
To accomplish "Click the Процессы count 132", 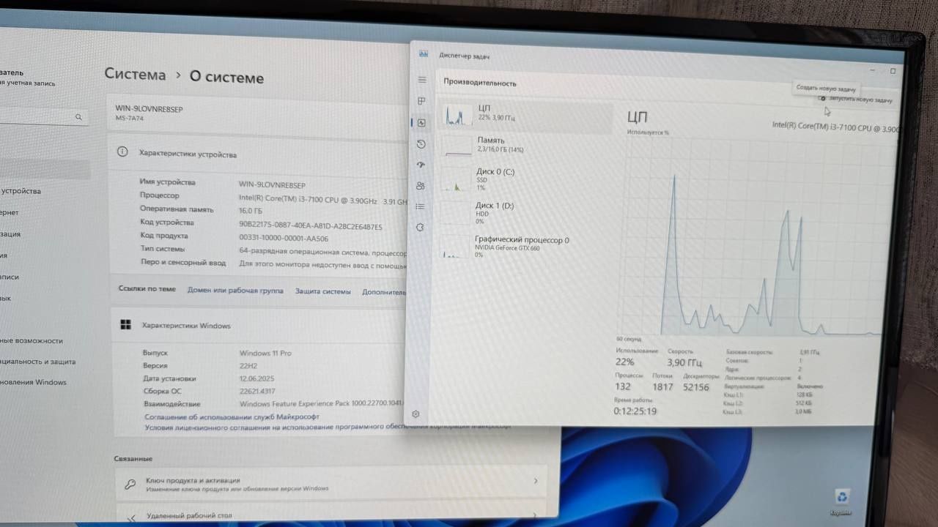I will point(623,386).
